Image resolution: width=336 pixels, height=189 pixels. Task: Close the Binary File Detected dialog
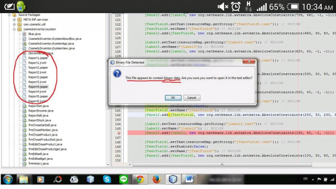tap(249, 62)
